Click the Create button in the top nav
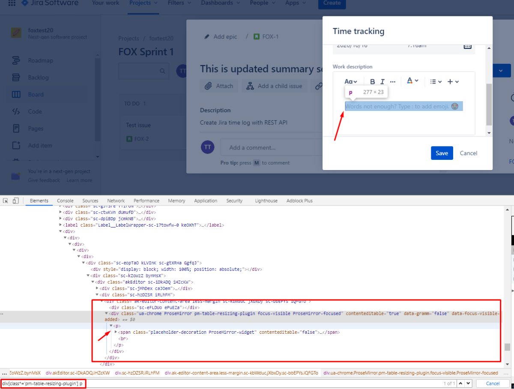The image size is (514, 389). pyautogui.click(x=332, y=3)
